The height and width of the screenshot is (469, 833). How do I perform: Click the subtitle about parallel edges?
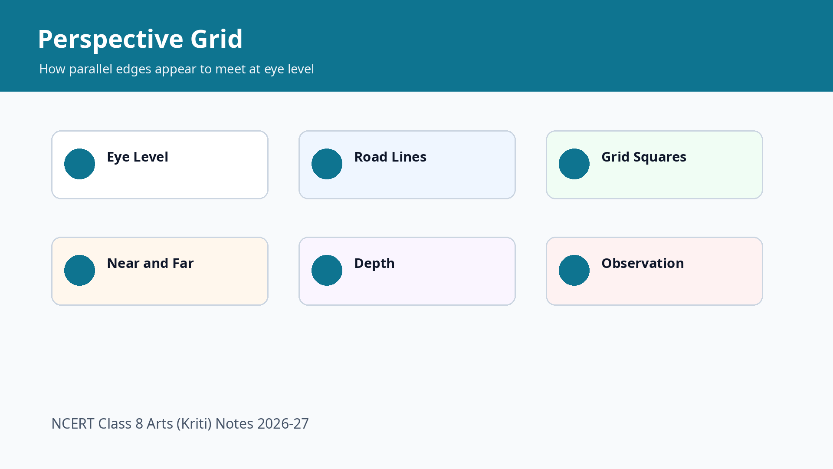177,69
